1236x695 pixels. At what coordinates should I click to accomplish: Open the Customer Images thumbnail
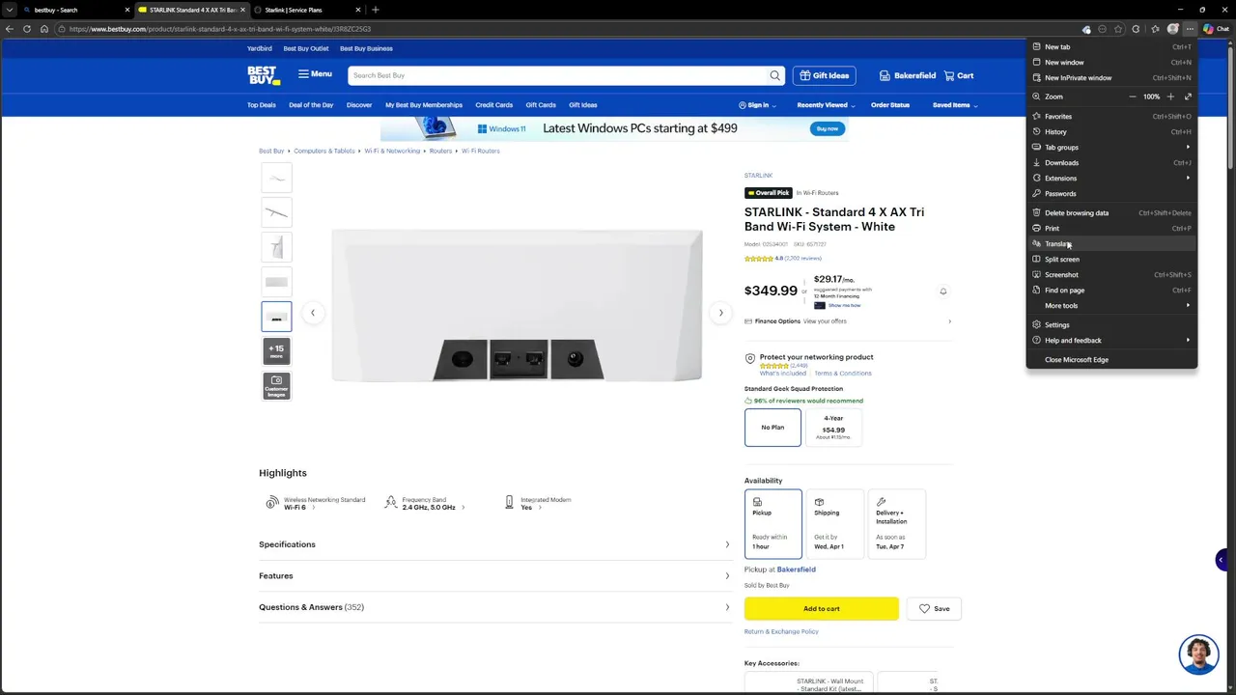(x=276, y=386)
